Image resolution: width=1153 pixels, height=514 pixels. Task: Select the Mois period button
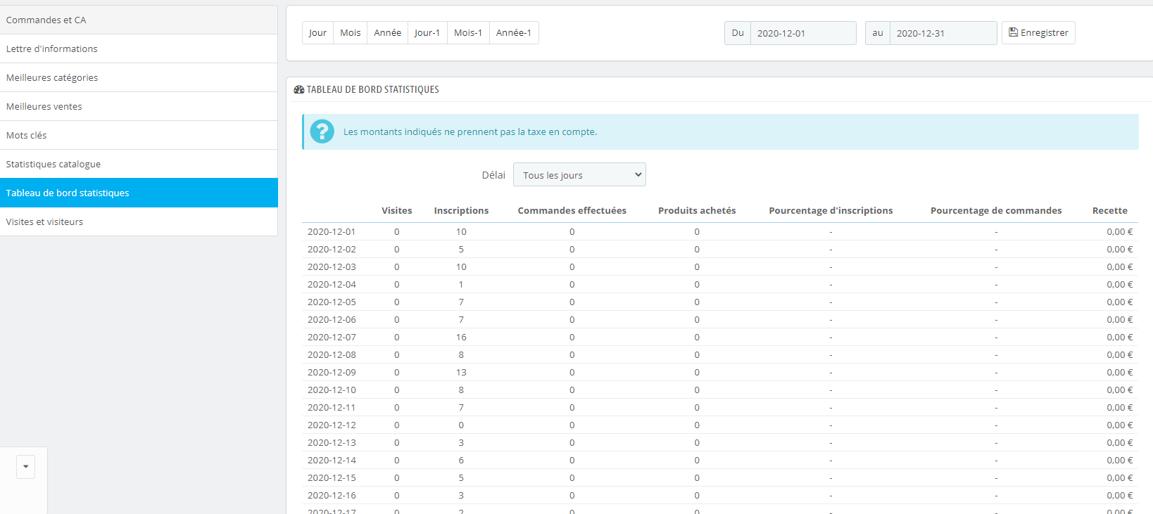(x=350, y=33)
